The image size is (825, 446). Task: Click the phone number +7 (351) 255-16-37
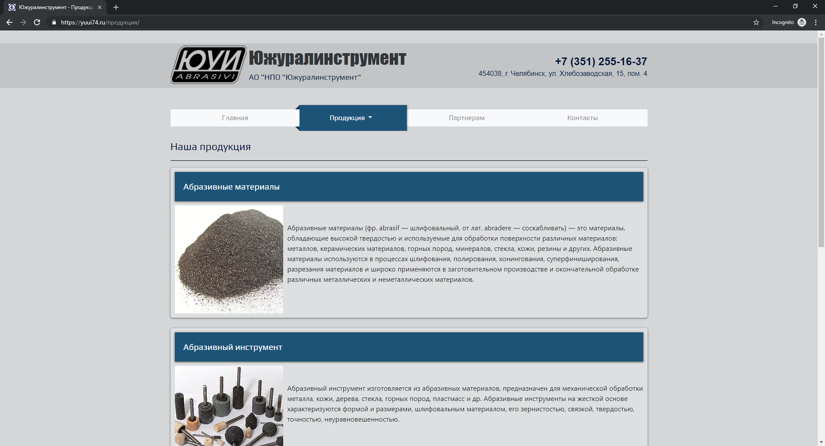tap(601, 61)
